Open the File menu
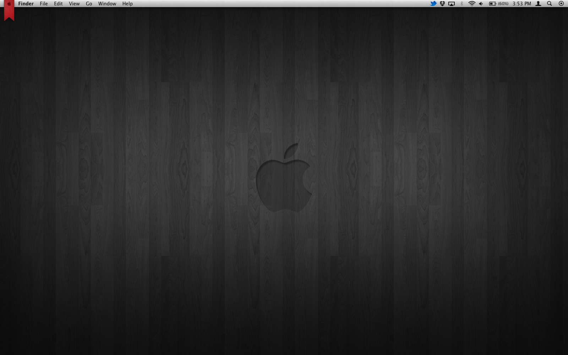This screenshot has width=568, height=355. (x=44, y=4)
